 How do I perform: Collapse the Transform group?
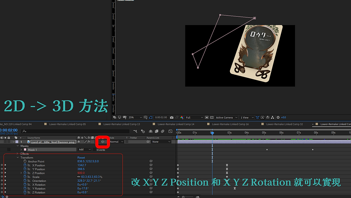tap(18, 157)
